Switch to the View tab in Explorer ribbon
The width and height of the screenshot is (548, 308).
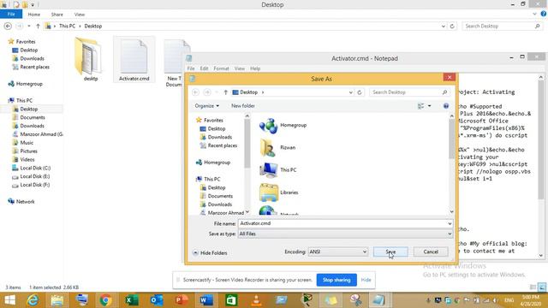[80, 15]
